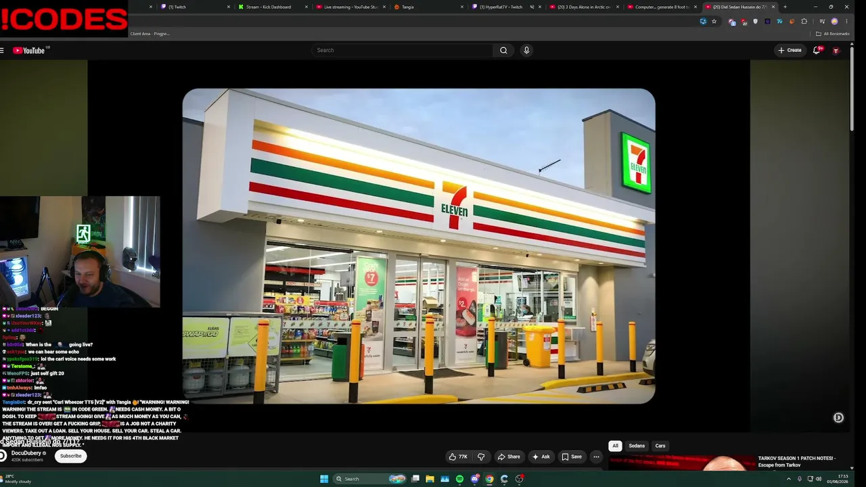Dislike the video with thumbs down
Image resolution: width=866 pixels, height=487 pixels.
pyautogui.click(x=481, y=457)
